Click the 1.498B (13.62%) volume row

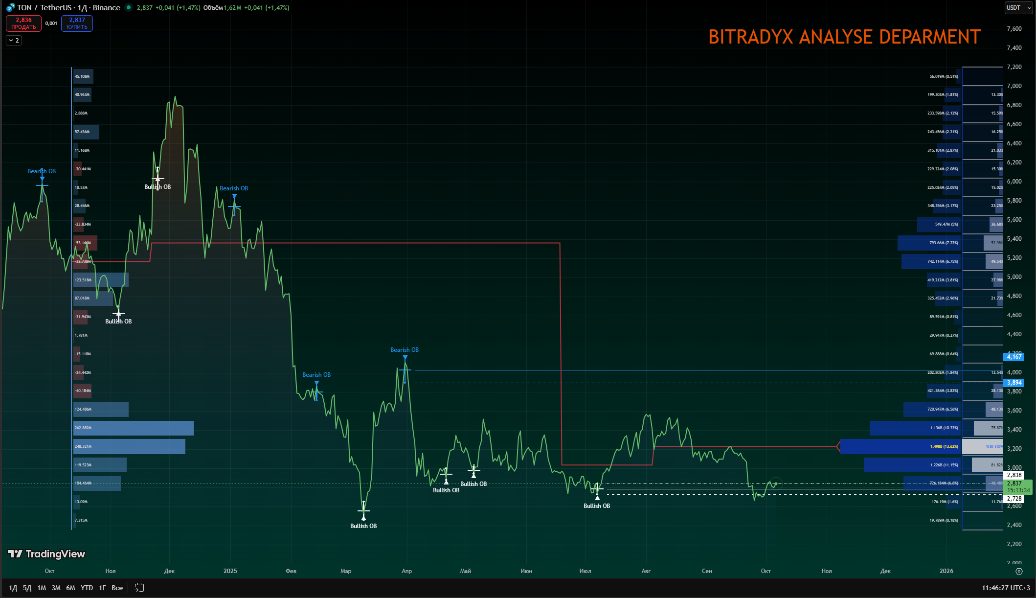coord(901,447)
